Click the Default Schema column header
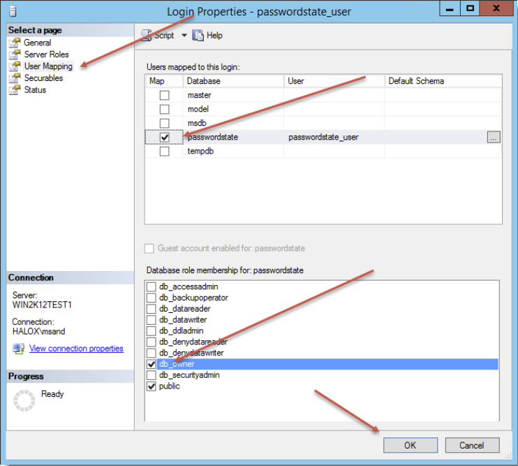Image resolution: width=518 pixels, height=466 pixels. [x=443, y=81]
